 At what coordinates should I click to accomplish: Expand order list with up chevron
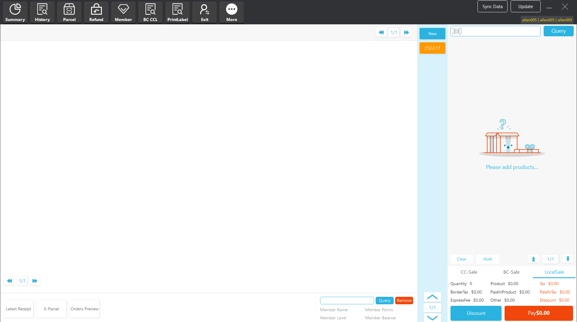(x=432, y=297)
